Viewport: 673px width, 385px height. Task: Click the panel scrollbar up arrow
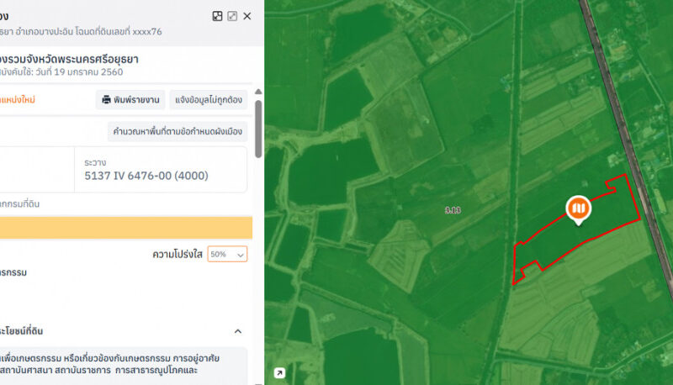pyautogui.click(x=258, y=92)
